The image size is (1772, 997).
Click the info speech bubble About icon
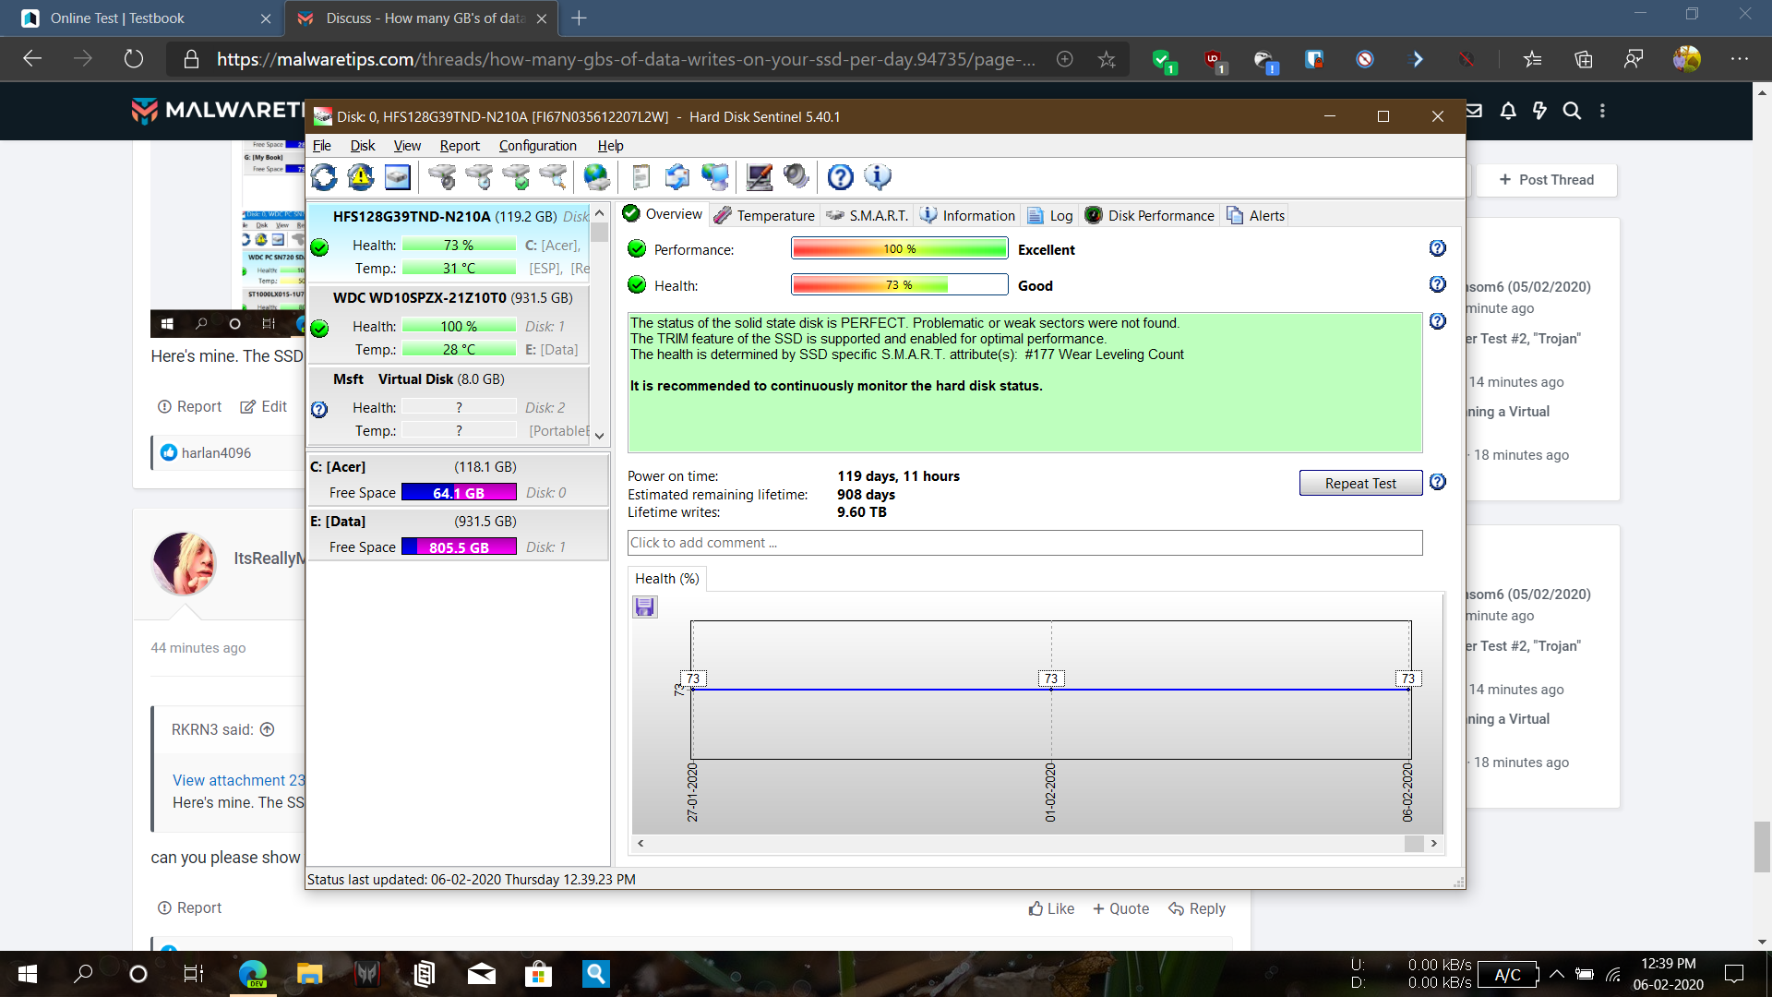click(878, 176)
